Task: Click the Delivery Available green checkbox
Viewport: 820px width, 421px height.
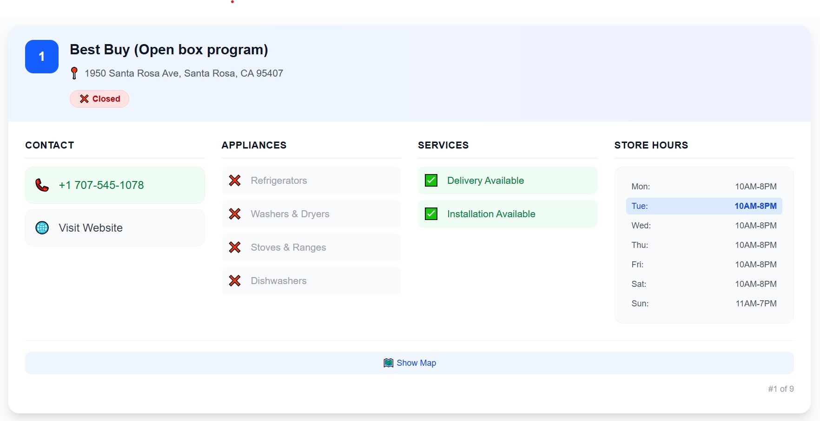Action: [431, 181]
